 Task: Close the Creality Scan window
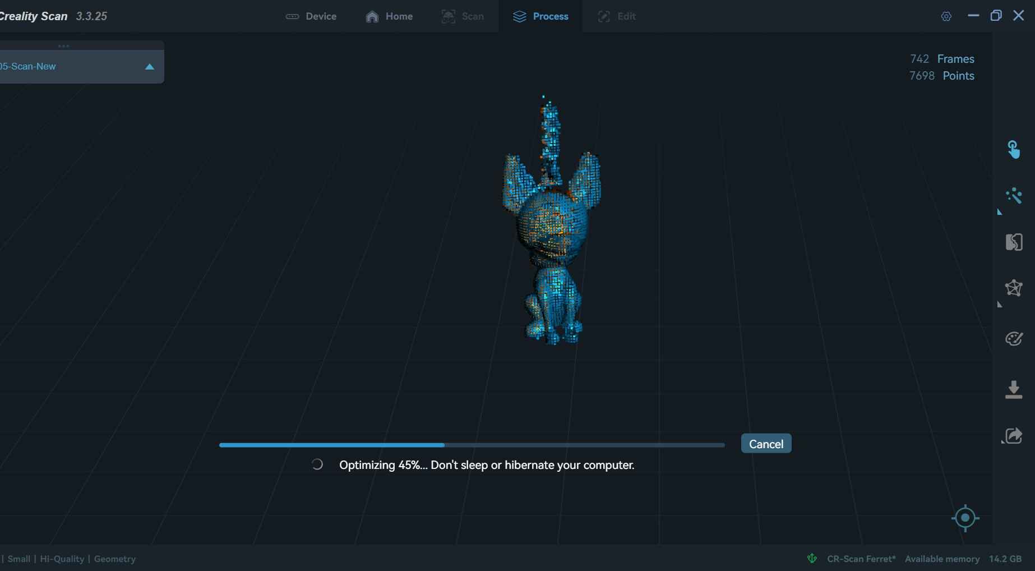[1019, 16]
